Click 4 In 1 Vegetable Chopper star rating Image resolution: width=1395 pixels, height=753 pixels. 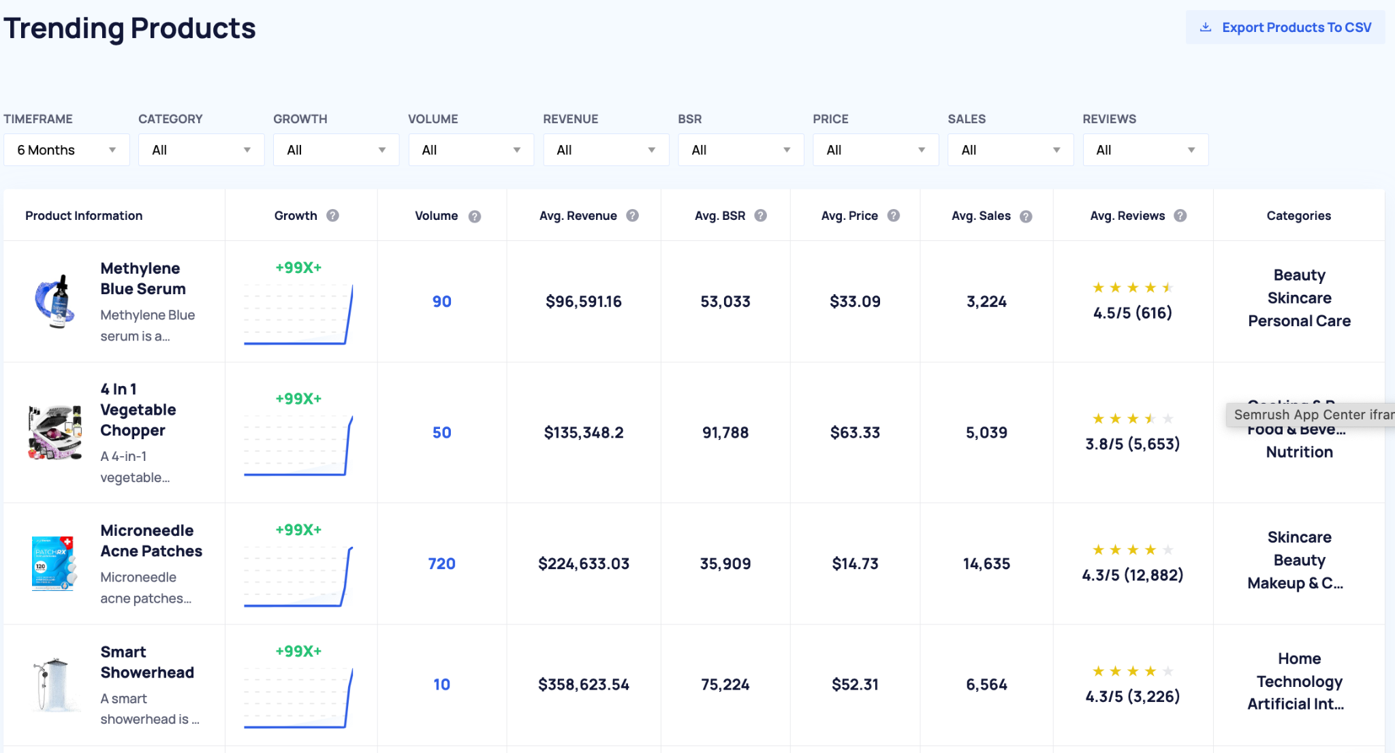[x=1133, y=419]
